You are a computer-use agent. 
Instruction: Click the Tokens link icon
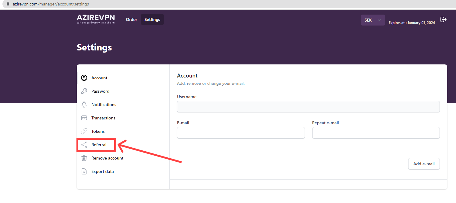84,131
